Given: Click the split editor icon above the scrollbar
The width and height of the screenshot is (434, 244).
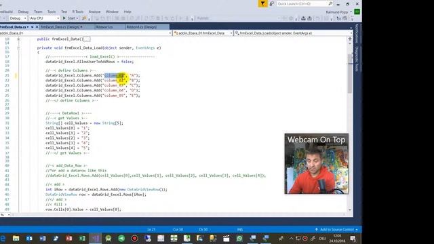Looking at the screenshot, I should (350, 39).
